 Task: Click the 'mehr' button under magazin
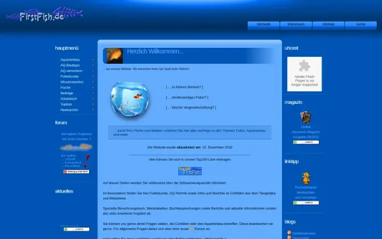(x=306, y=142)
